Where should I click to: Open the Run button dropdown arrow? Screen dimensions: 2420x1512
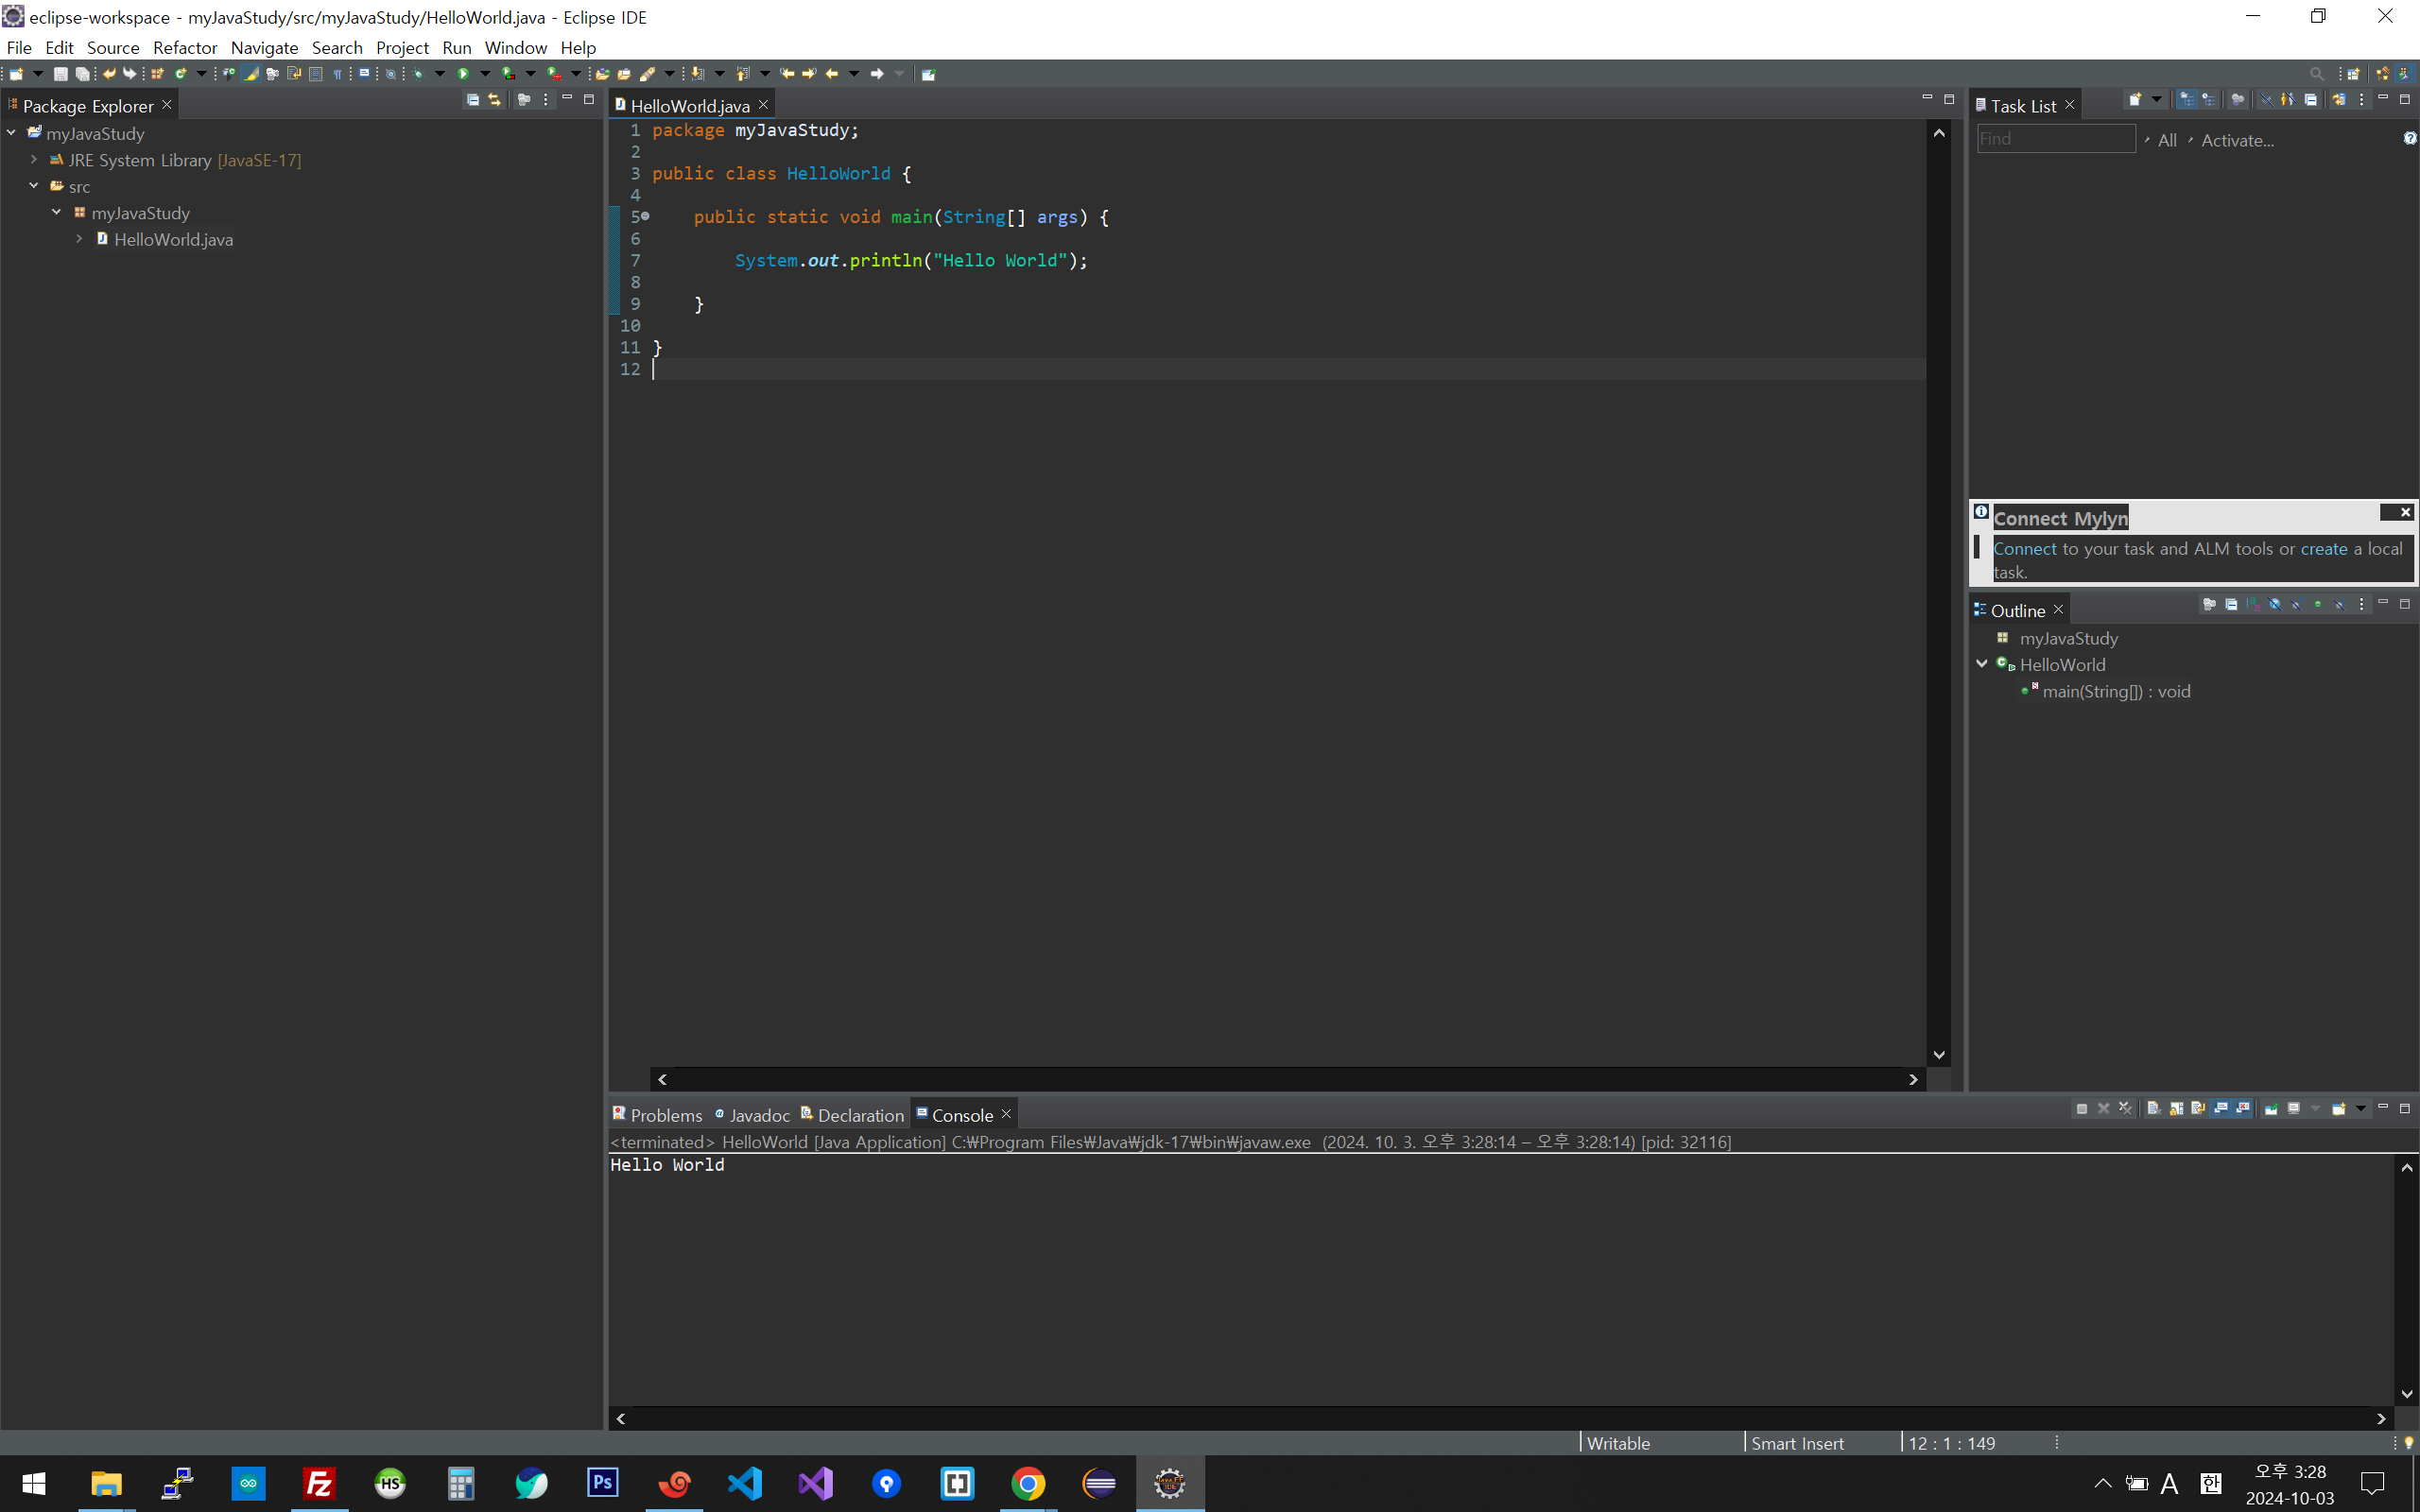tap(485, 74)
